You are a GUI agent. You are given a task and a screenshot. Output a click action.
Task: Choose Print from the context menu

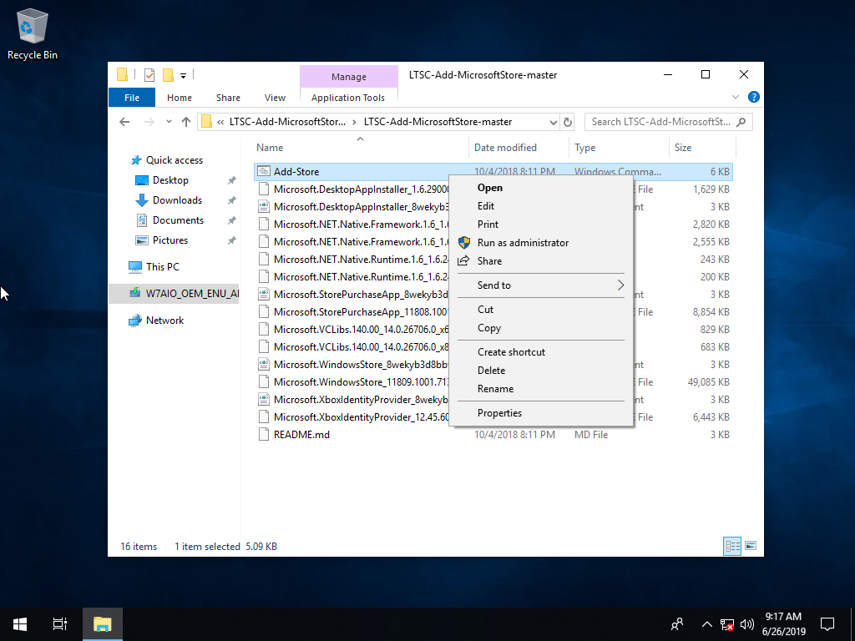tap(541, 225)
